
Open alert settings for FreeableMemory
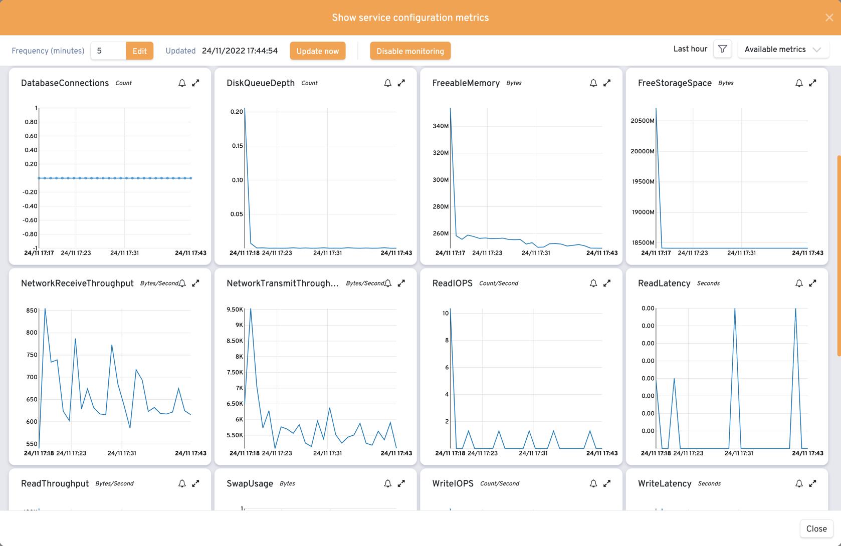pyautogui.click(x=593, y=83)
